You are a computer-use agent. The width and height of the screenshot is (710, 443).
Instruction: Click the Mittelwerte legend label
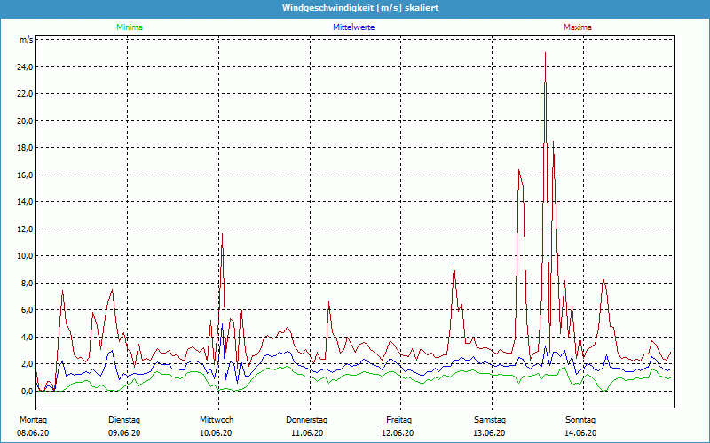tap(353, 27)
